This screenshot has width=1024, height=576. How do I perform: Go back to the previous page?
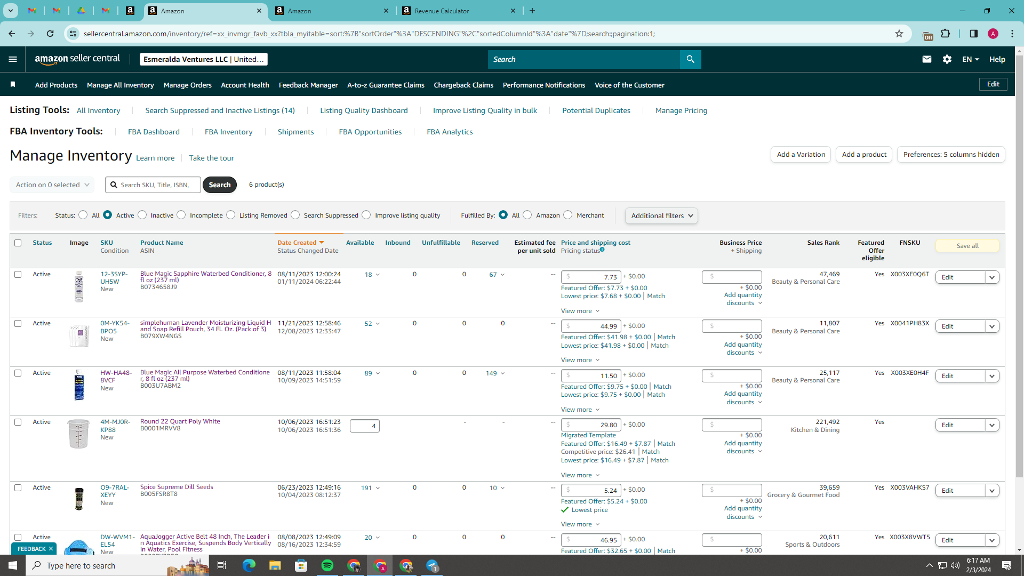(x=12, y=34)
